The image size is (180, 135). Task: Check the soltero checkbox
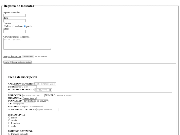pos(9,118)
